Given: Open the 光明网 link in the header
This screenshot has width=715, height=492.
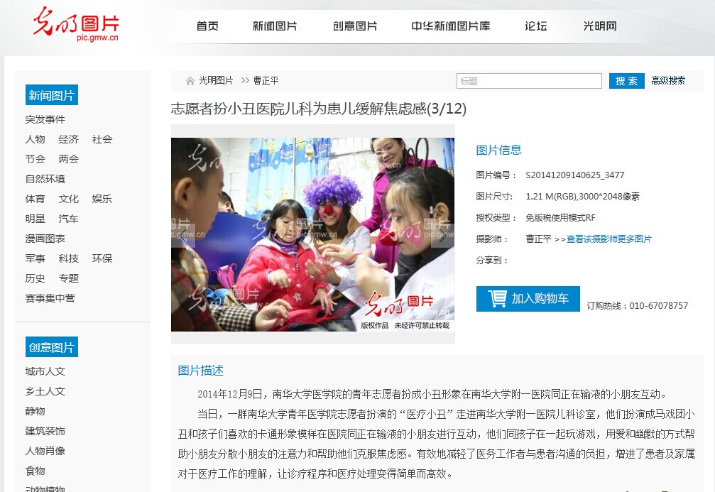Looking at the screenshot, I should [x=600, y=26].
